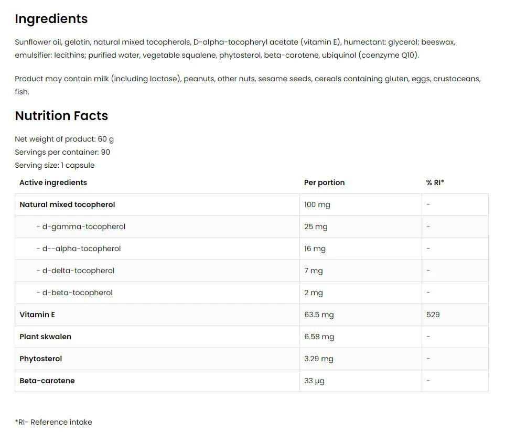This screenshot has height=443, width=505.
Task: Click the *RI- Reference intake footnote
Action: pos(53,422)
